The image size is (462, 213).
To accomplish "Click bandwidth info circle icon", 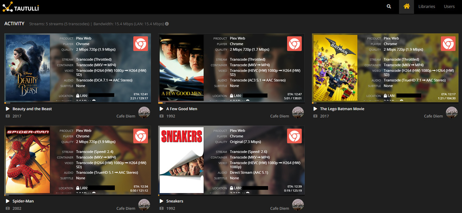I will click(x=167, y=24).
